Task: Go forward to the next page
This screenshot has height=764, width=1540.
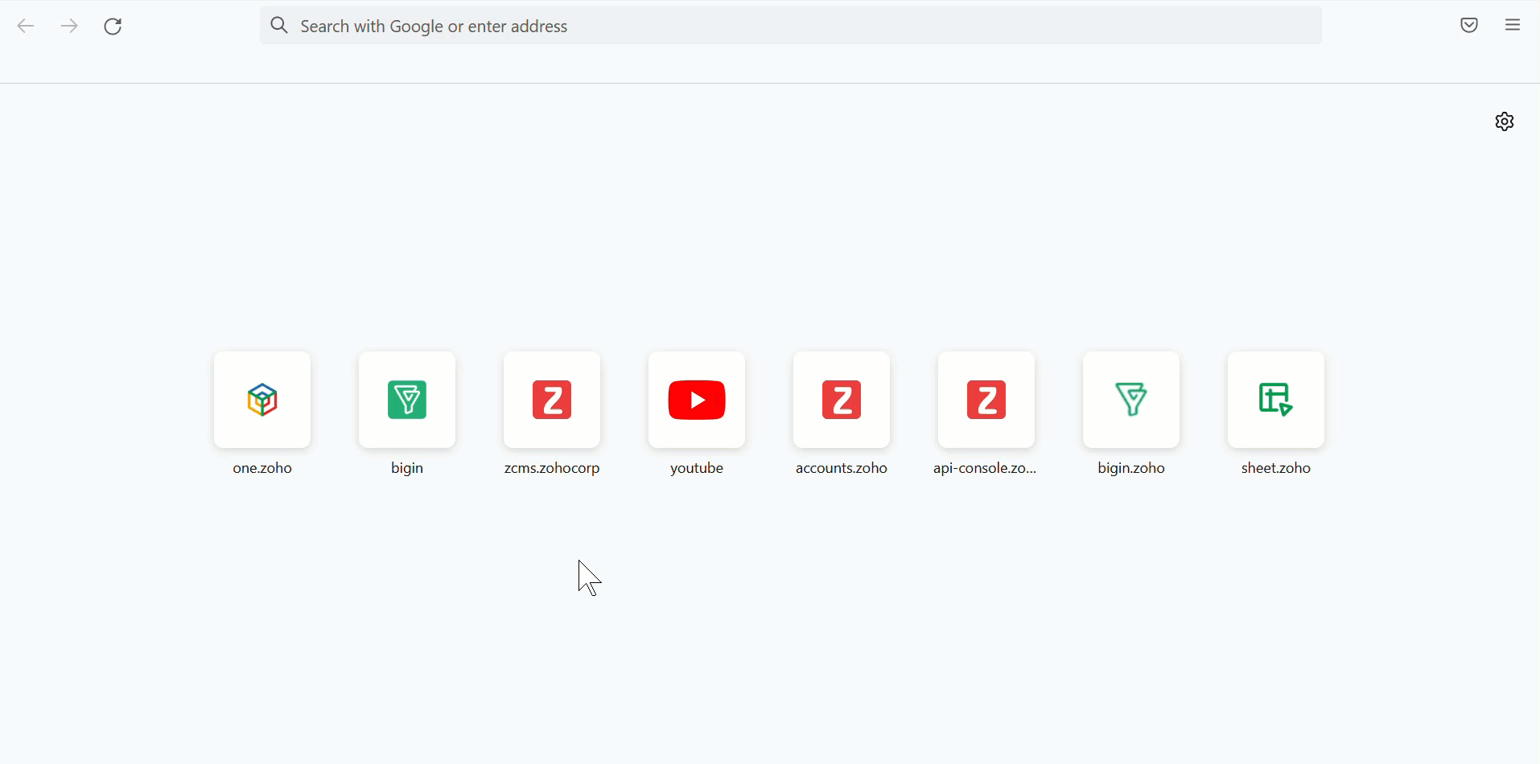Action: click(x=70, y=27)
